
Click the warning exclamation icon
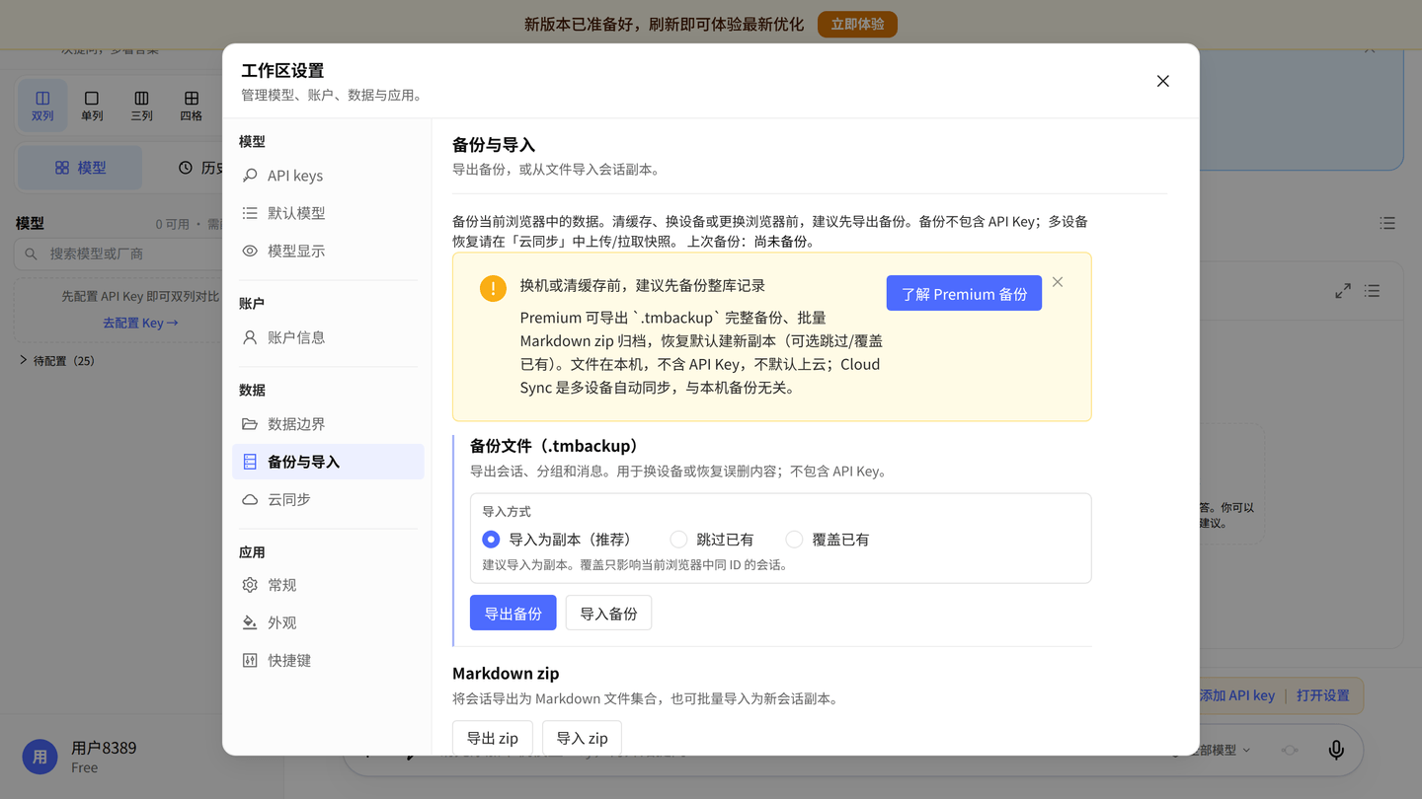(493, 288)
